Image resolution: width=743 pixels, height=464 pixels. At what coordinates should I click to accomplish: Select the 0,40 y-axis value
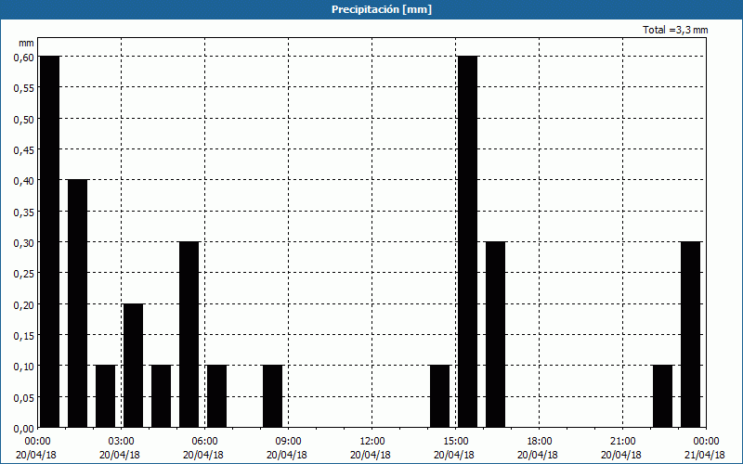tap(24, 181)
